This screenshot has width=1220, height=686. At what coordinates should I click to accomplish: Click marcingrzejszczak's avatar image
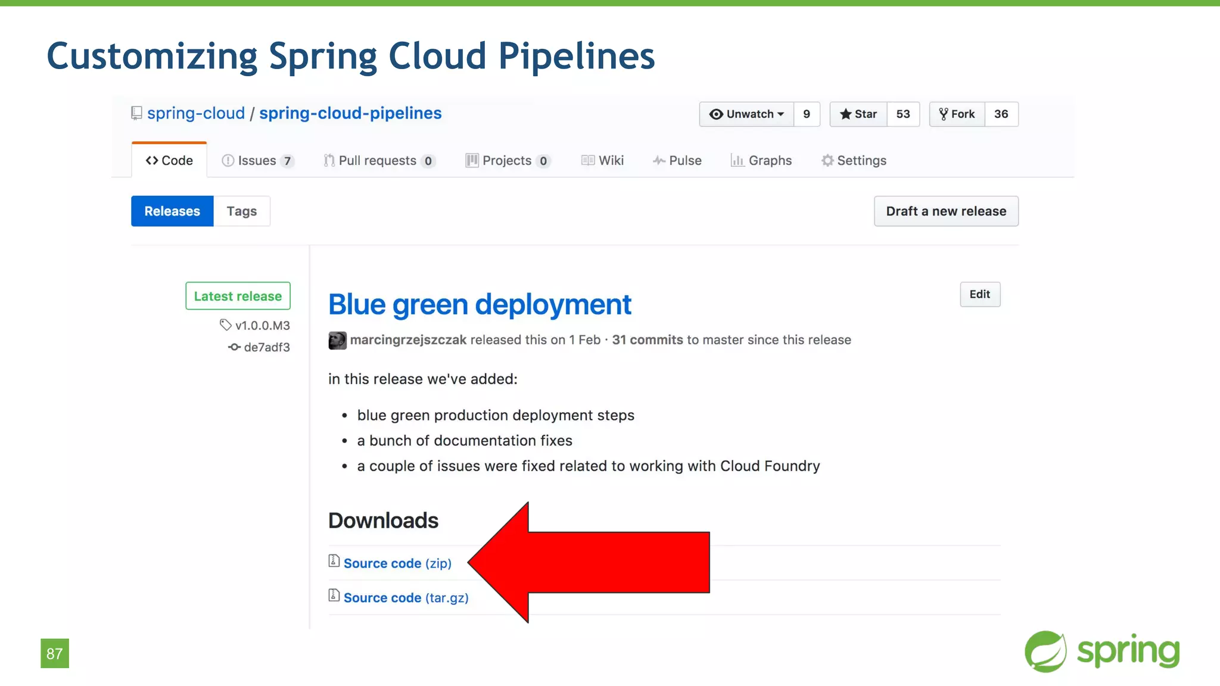(x=337, y=340)
